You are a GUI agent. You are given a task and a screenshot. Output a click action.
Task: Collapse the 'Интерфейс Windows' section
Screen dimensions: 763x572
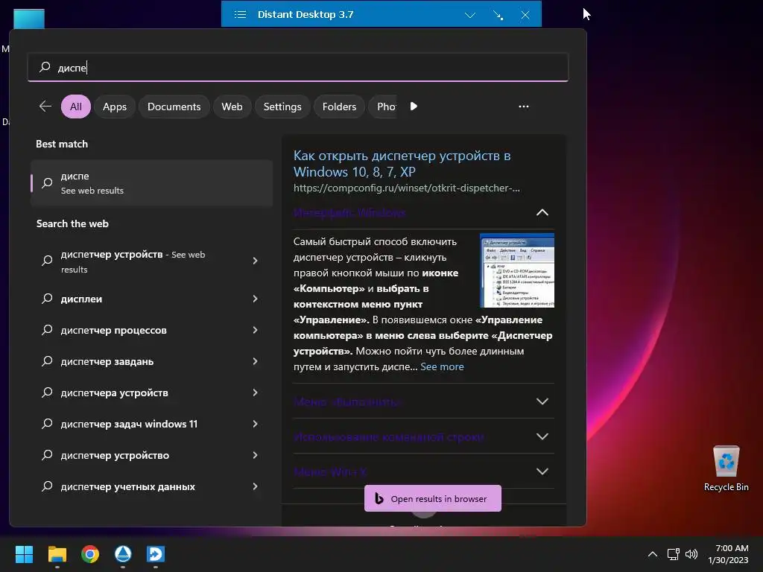click(542, 212)
